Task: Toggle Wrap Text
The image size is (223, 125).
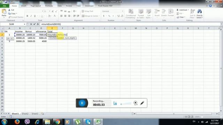Action: (87, 11)
